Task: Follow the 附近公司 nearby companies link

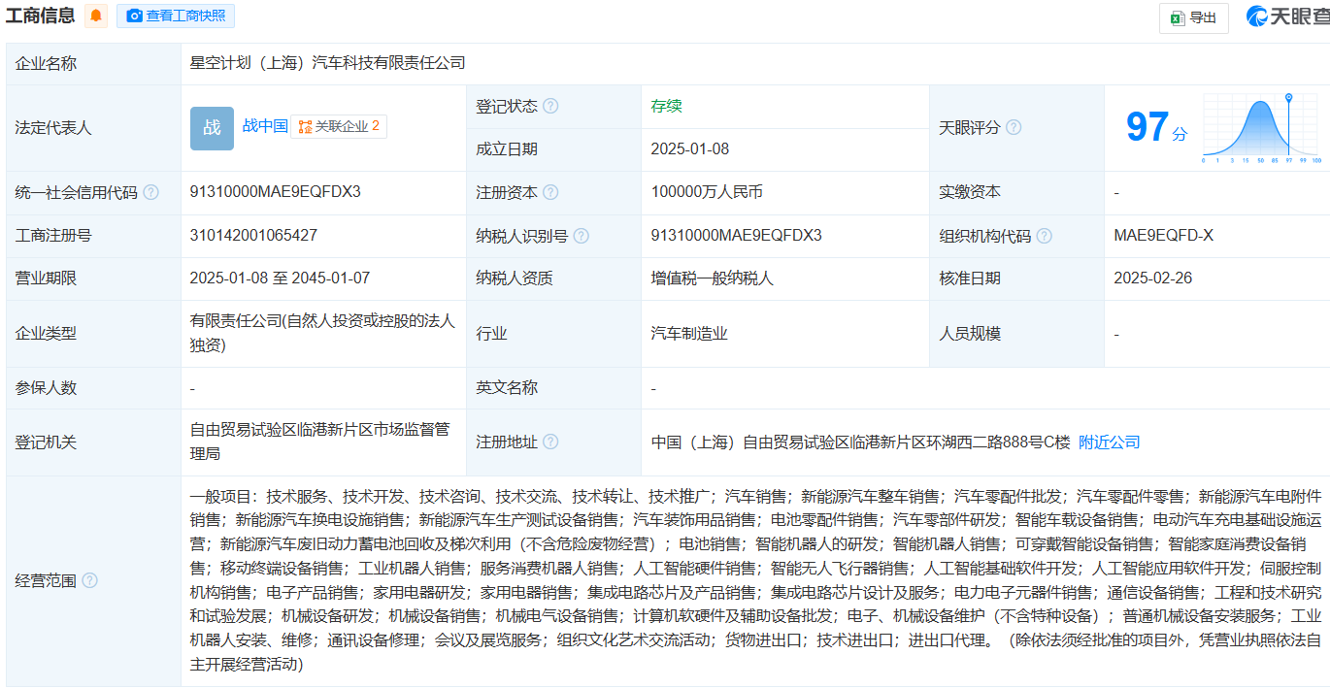Action: pos(1110,442)
